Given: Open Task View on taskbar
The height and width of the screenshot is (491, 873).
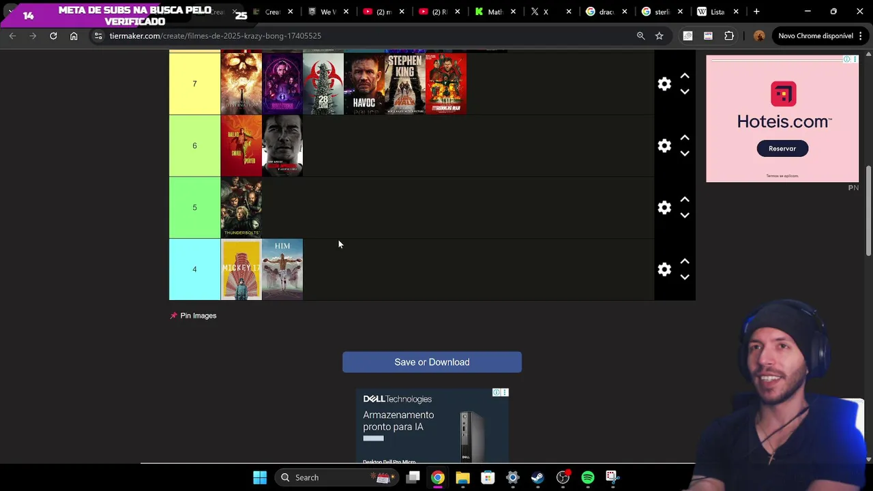Looking at the screenshot, I should click(413, 477).
